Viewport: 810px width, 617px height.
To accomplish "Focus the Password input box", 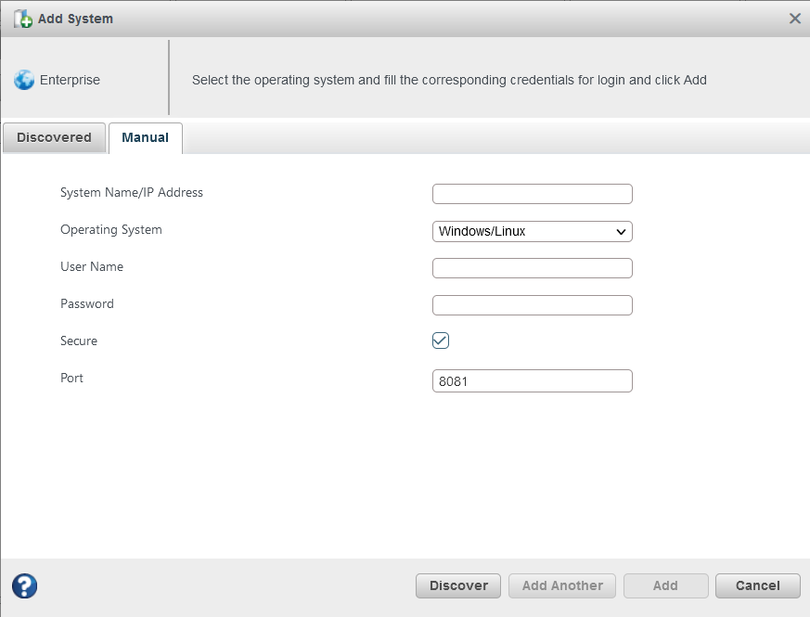I will [x=532, y=305].
